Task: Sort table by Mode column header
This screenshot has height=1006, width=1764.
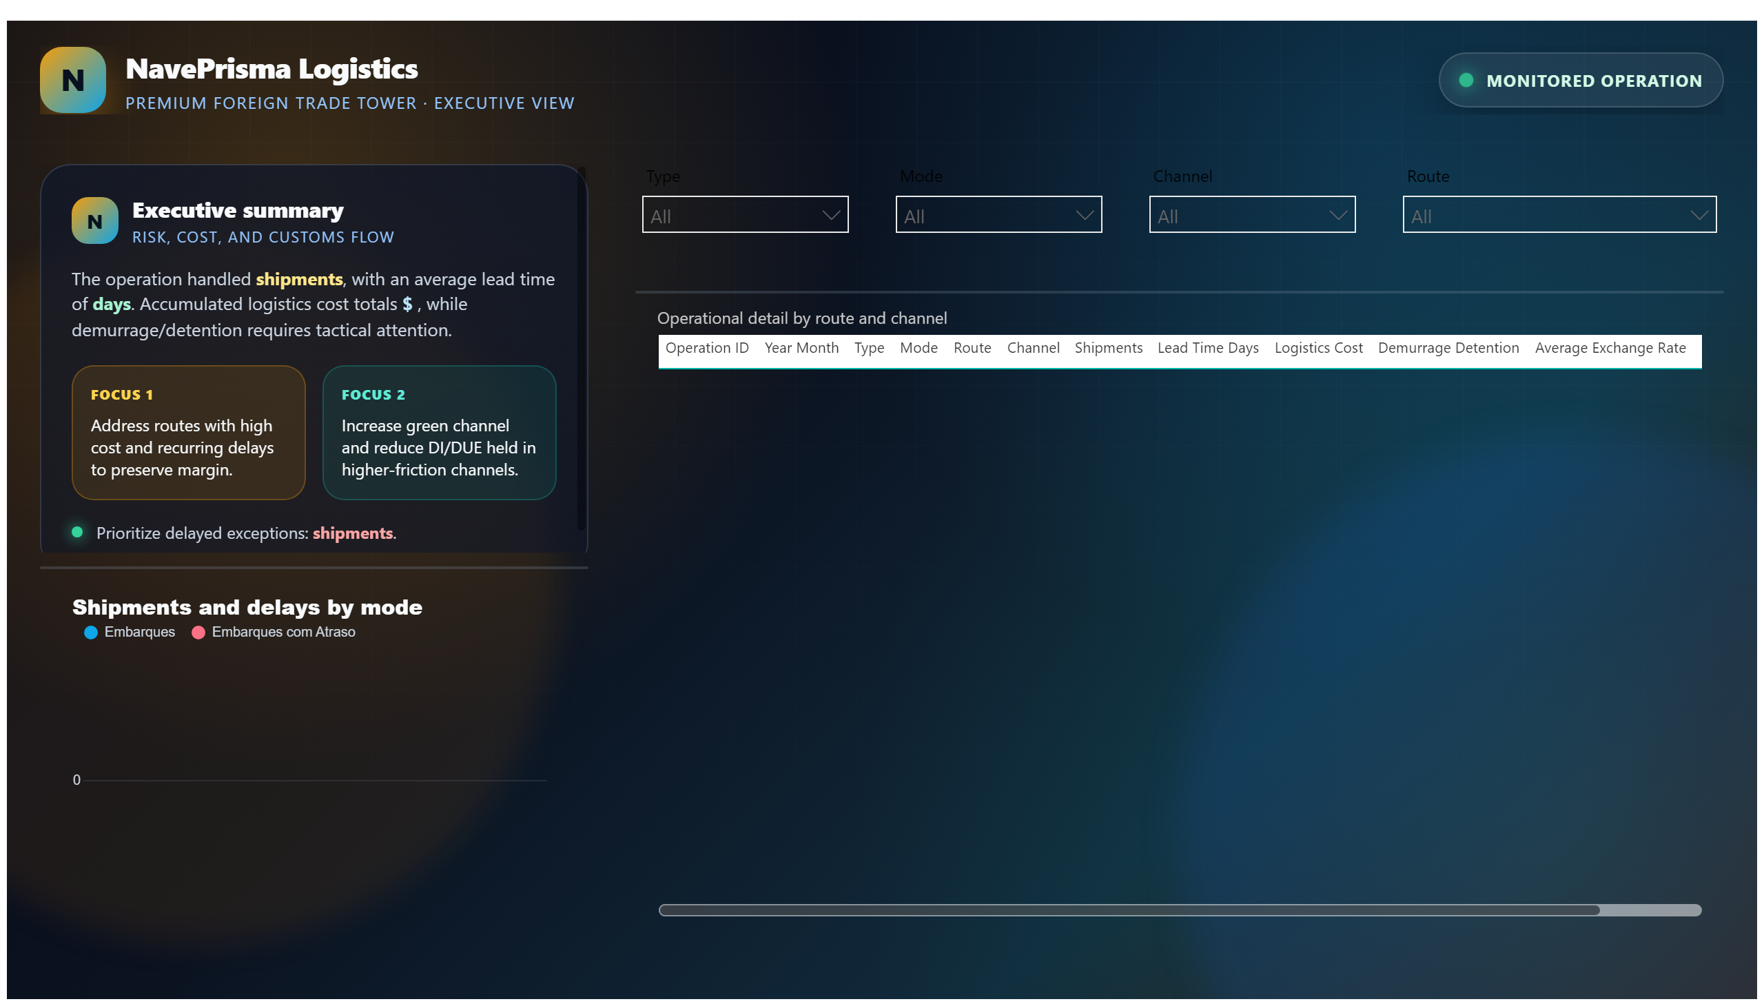Action: coord(919,348)
